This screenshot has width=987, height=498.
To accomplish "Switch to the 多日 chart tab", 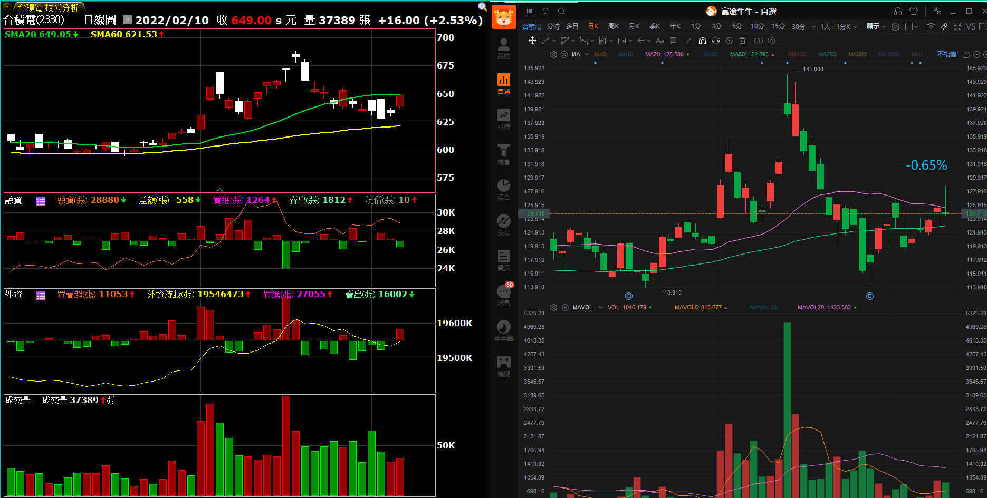I will point(572,26).
